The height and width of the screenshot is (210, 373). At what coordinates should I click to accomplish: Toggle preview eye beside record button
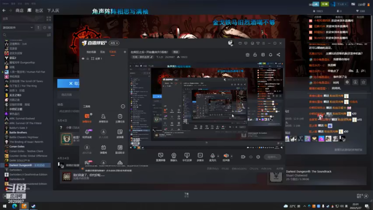[x=251, y=157]
